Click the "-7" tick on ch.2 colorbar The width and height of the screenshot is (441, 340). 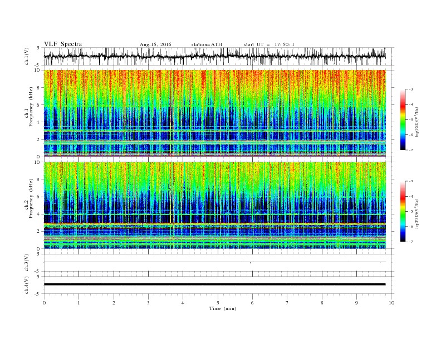410,242
